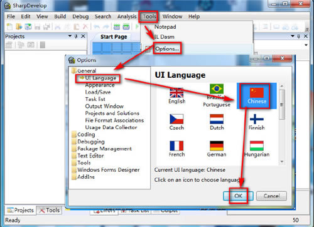Select the Brazilian Portuguese flag

click(x=217, y=89)
